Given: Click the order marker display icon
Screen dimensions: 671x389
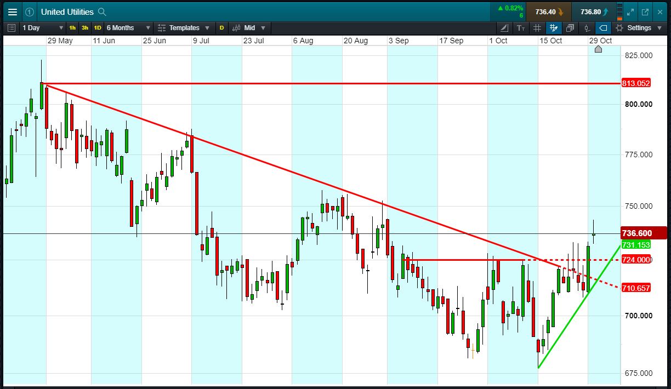Looking at the screenshot, I should click(x=587, y=28).
